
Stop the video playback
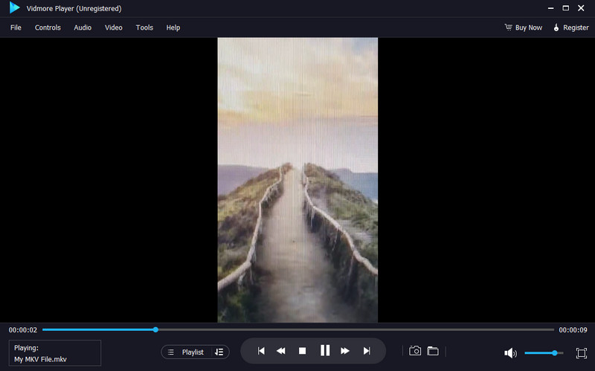302,351
